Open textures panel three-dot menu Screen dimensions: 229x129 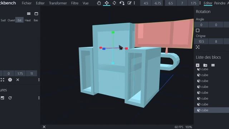pos(39,98)
